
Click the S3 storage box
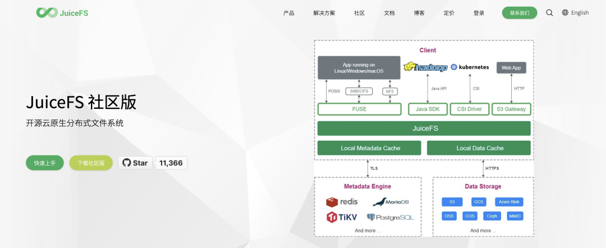click(x=452, y=201)
